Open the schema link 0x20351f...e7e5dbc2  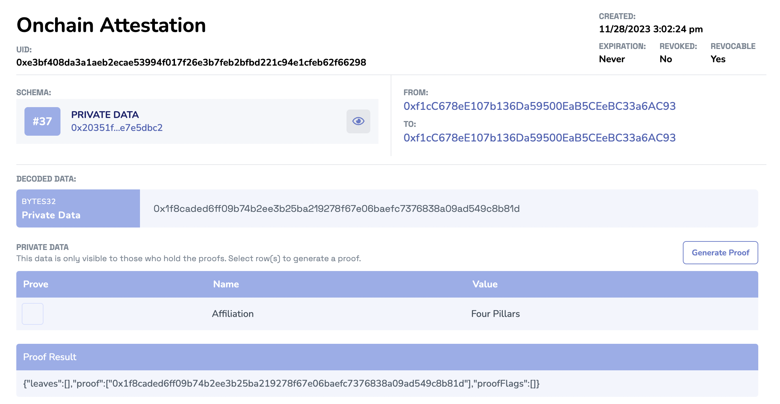117,128
